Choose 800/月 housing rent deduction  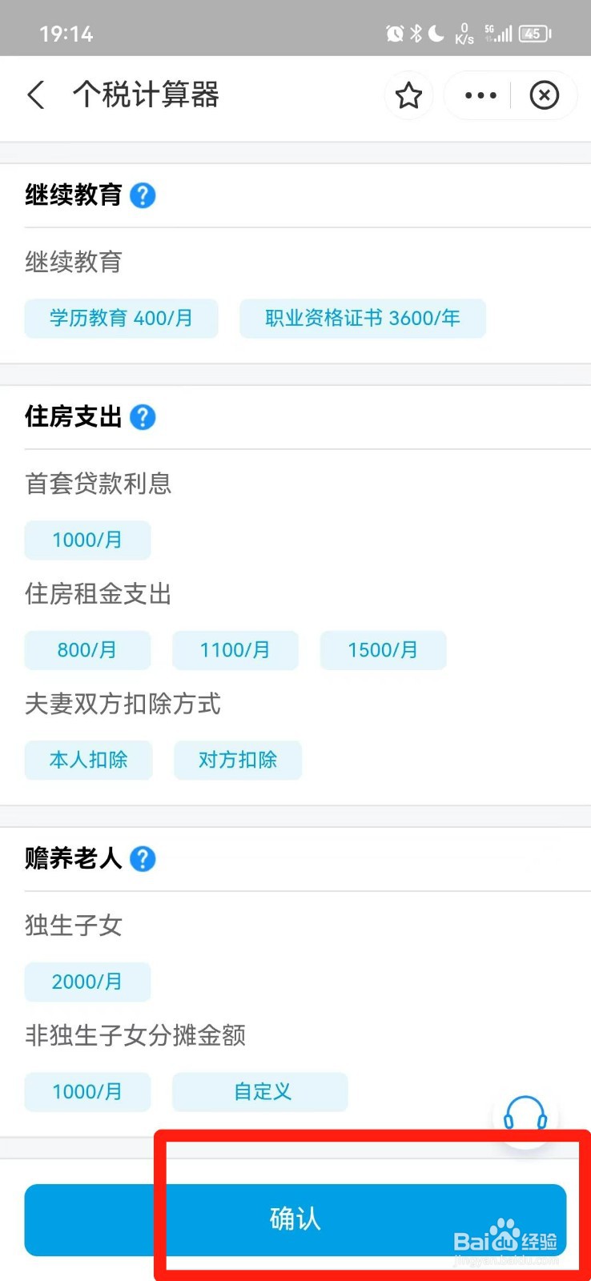87,650
